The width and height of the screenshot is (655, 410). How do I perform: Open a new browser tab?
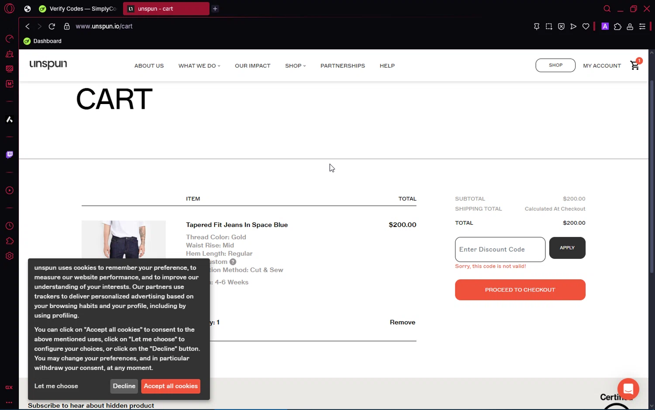[215, 9]
